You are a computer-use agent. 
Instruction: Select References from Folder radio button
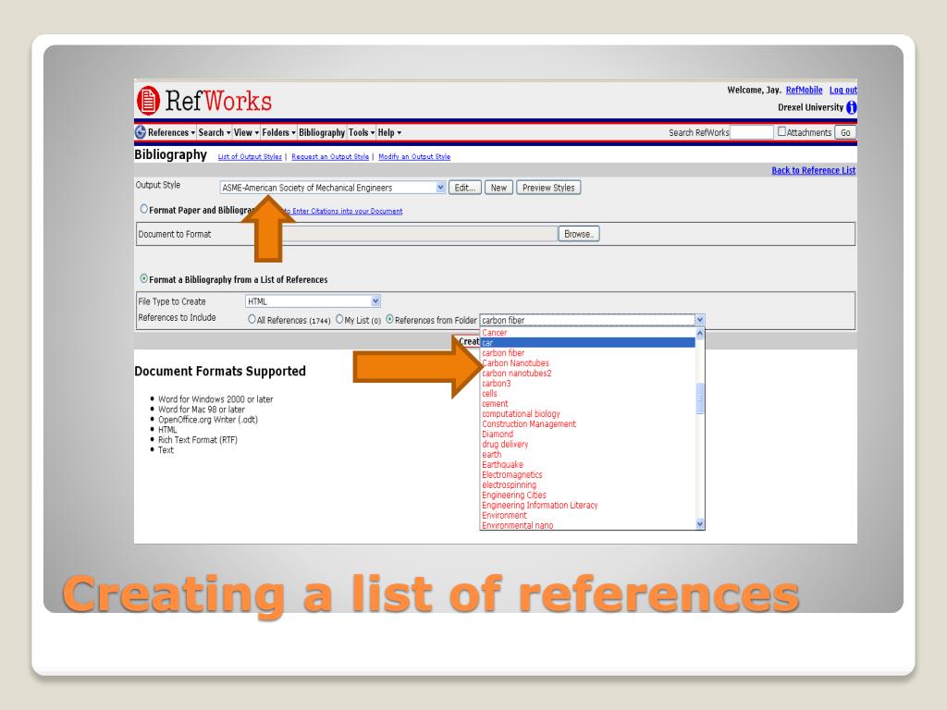tap(389, 319)
